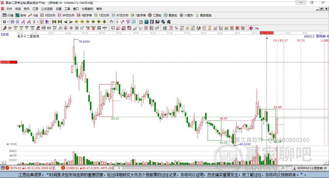
Task: Launch the 江恩轮 Gann wheel
Action: 155,15
